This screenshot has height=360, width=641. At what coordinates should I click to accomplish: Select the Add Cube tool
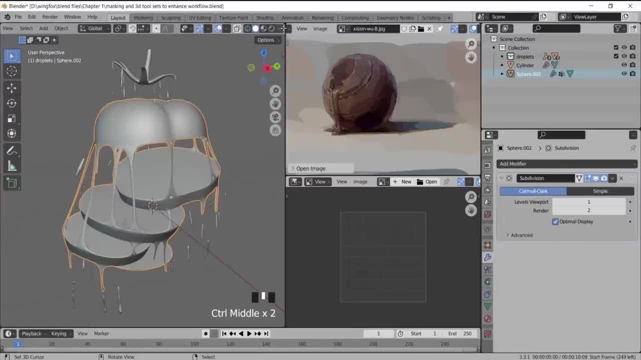click(12, 183)
